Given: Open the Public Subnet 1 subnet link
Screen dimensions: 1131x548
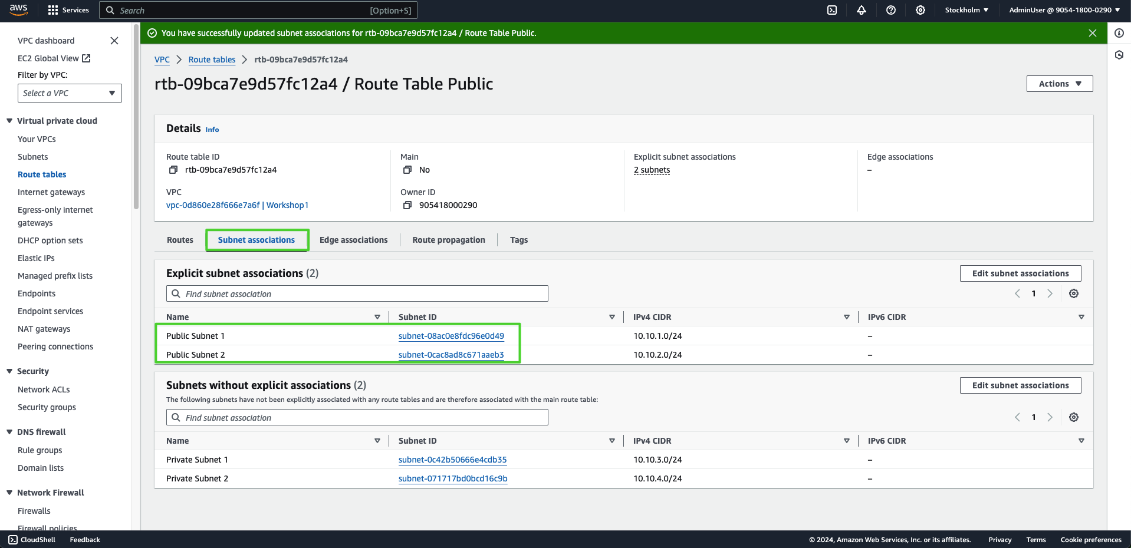Looking at the screenshot, I should point(451,336).
